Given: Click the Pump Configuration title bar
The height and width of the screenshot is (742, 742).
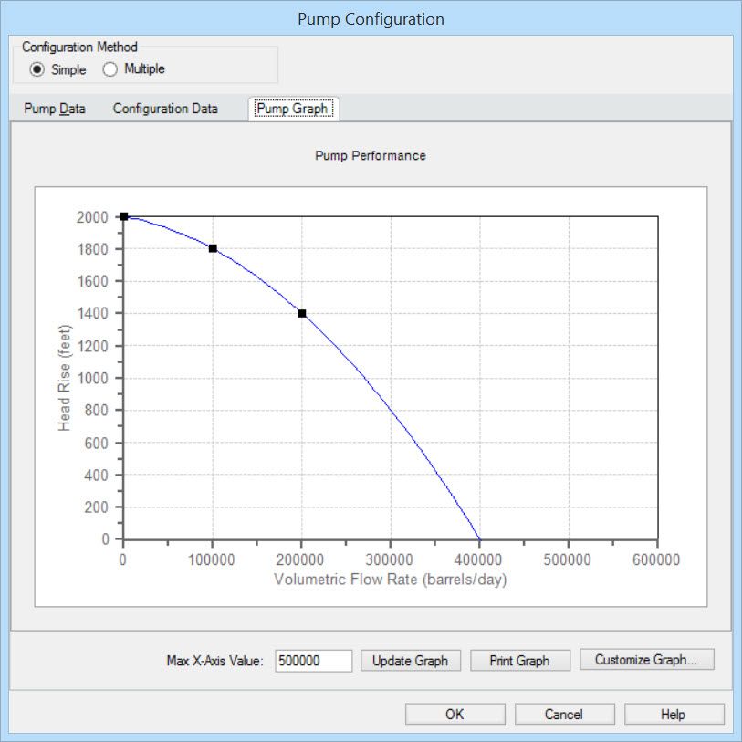Looking at the screenshot, I should coord(371,18).
